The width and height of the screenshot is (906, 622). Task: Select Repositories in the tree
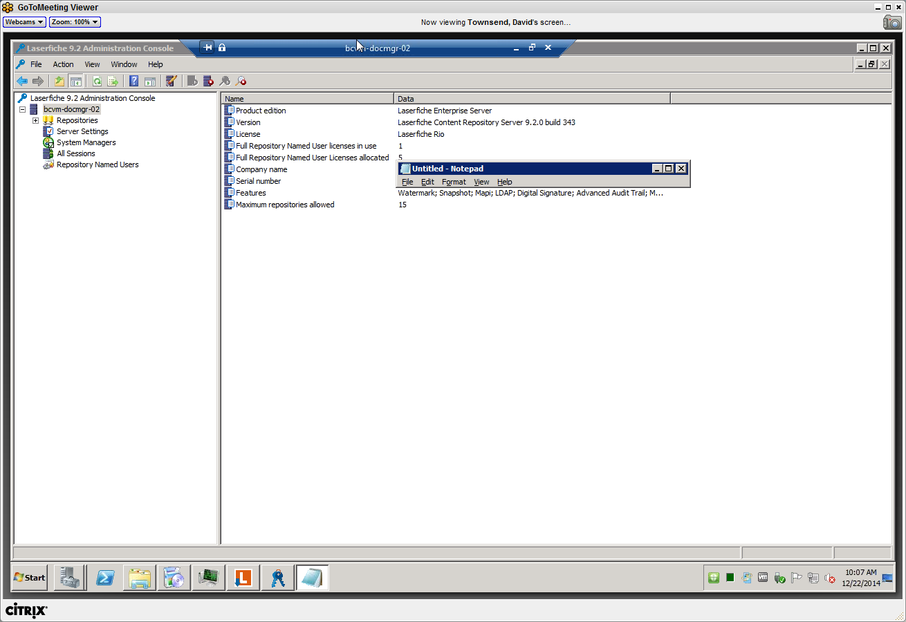(77, 120)
